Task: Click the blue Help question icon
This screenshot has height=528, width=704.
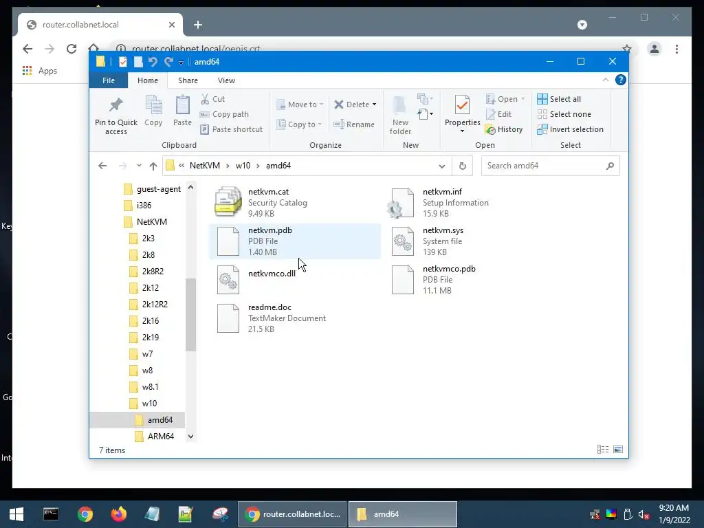Action: tap(621, 80)
